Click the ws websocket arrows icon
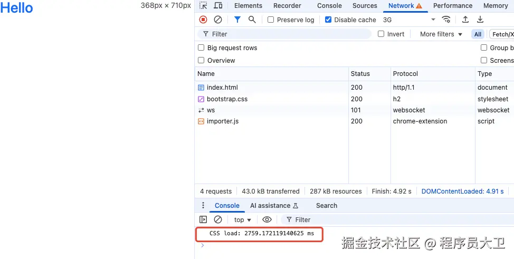 (x=201, y=110)
